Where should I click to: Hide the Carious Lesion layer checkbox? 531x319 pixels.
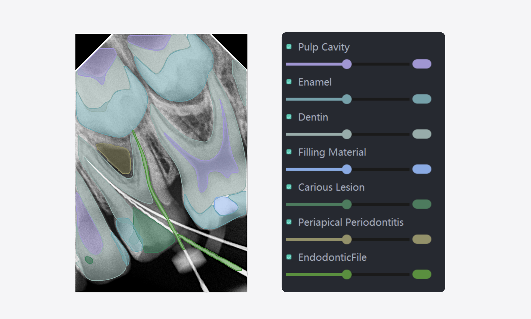tap(289, 187)
